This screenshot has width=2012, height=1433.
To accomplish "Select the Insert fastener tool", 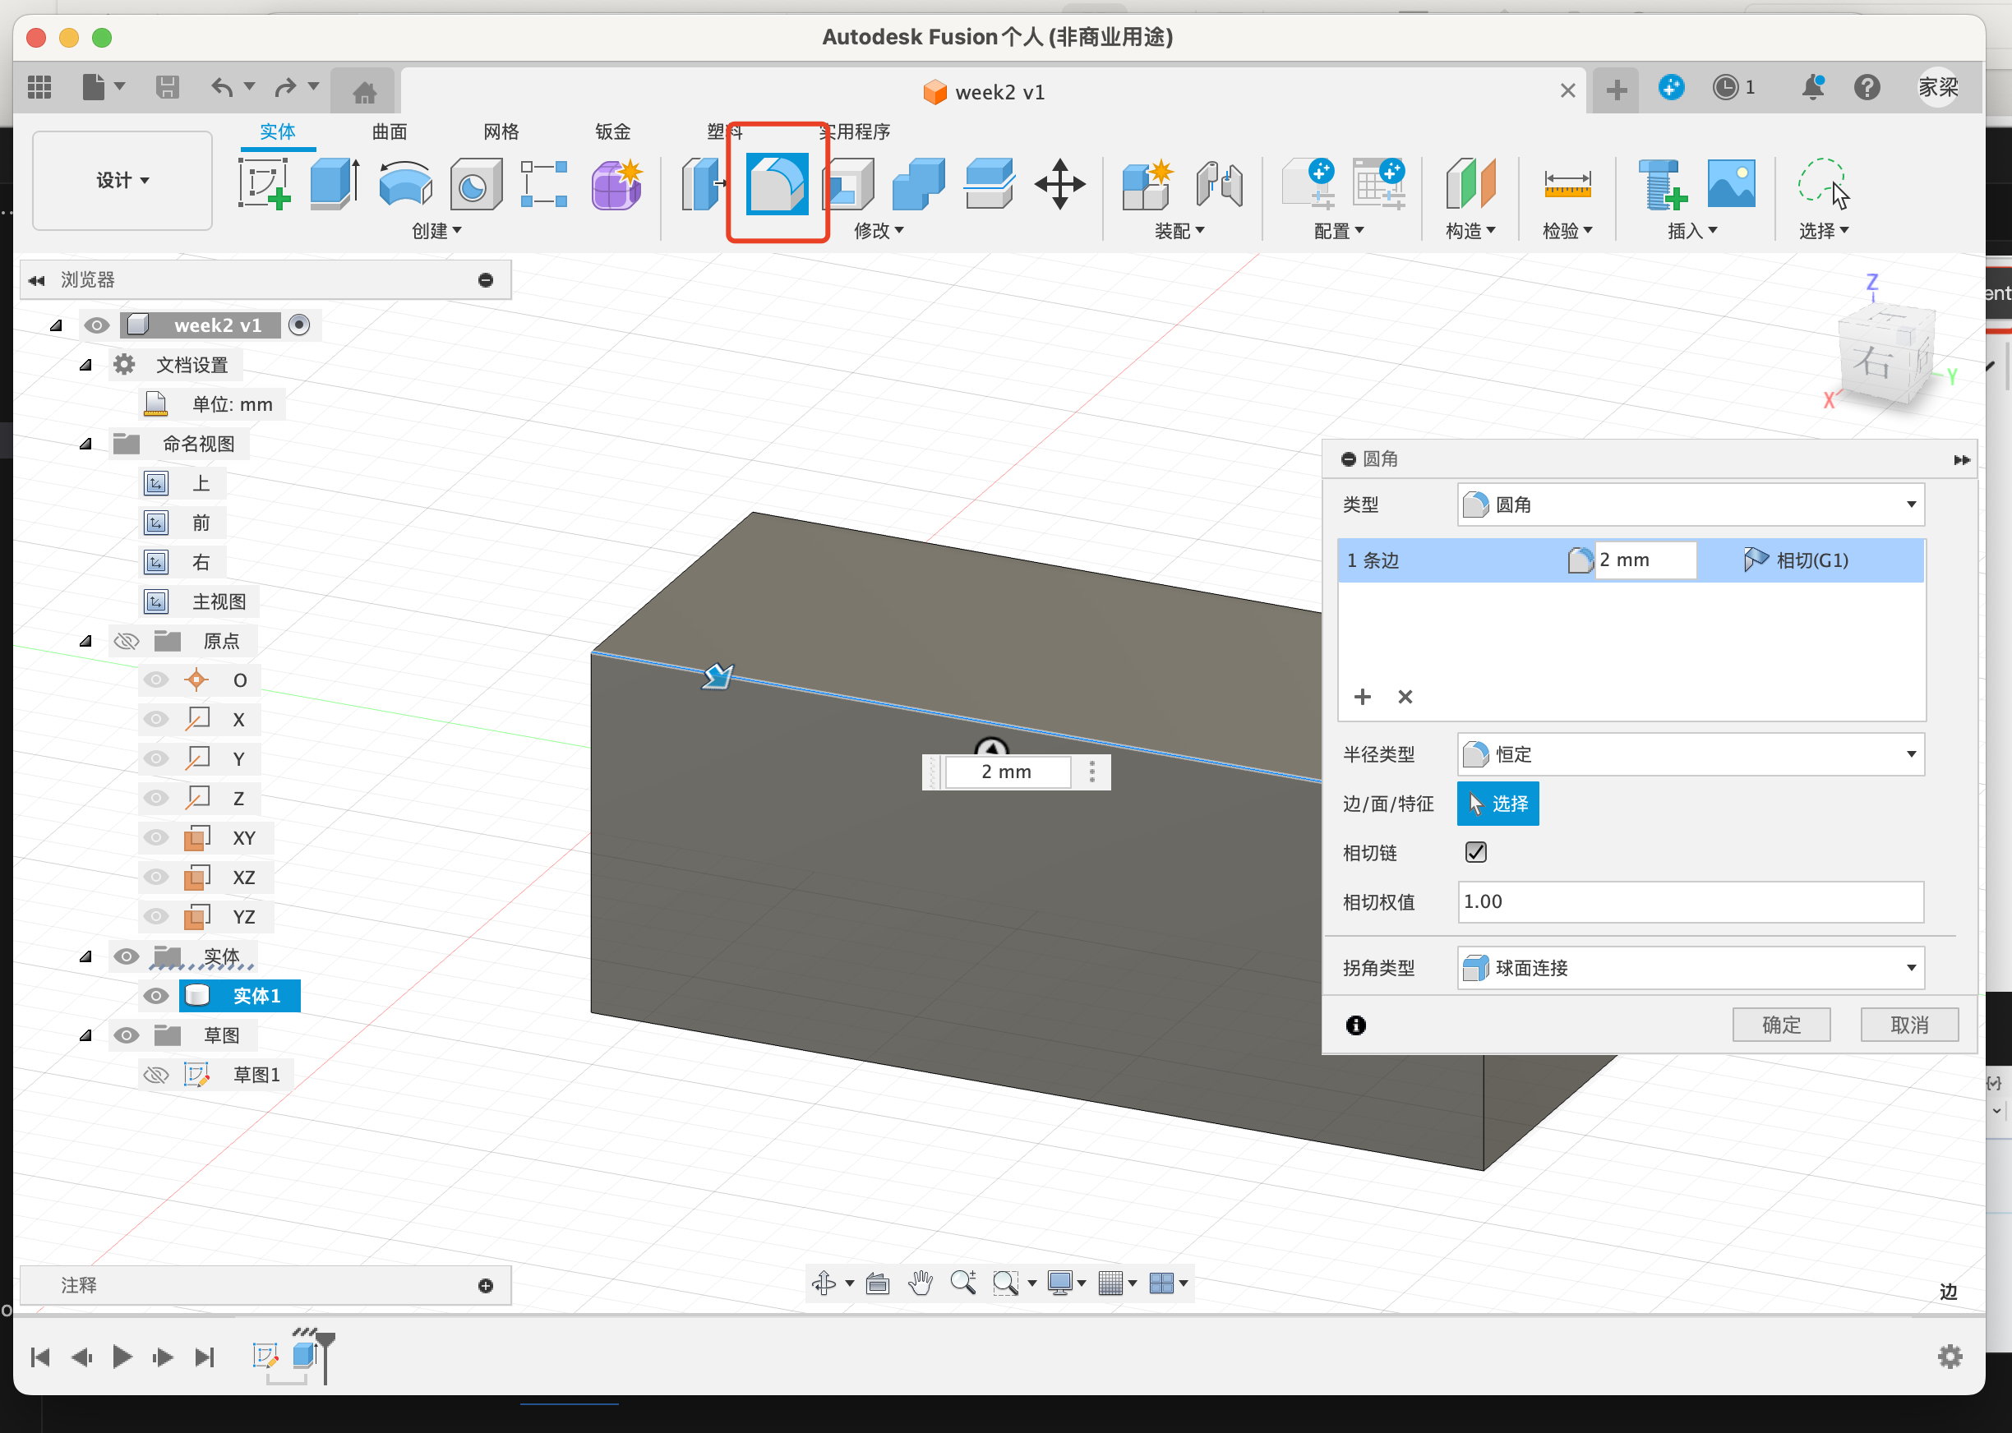I will 1663,183.
